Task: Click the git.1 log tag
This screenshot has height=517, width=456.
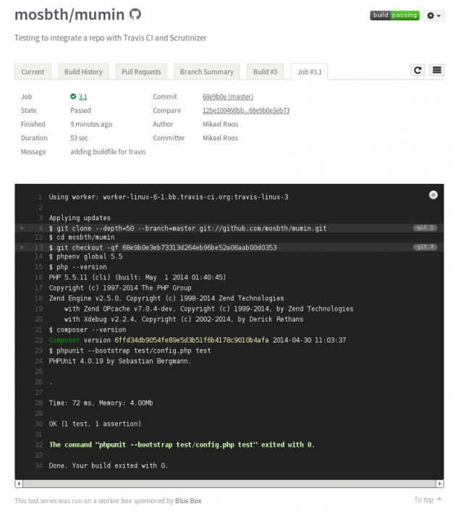Action: 425,227
